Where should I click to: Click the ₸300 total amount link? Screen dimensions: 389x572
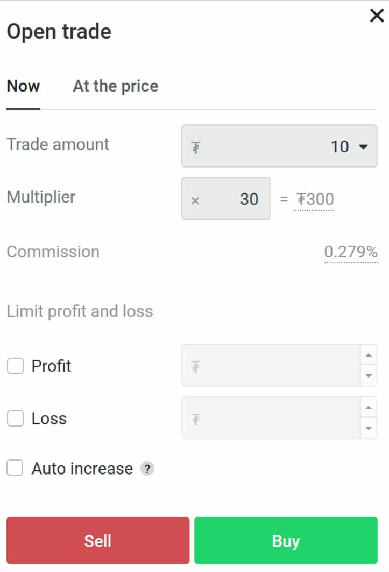313,199
